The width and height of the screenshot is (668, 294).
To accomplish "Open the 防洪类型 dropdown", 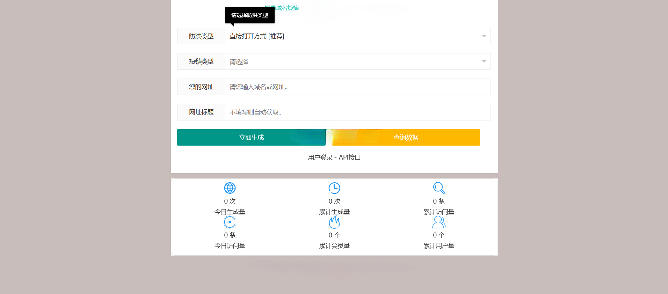I will [x=353, y=36].
